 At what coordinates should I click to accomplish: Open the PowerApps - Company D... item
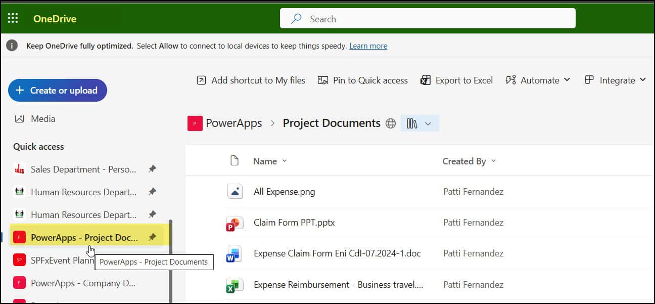coord(83,283)
